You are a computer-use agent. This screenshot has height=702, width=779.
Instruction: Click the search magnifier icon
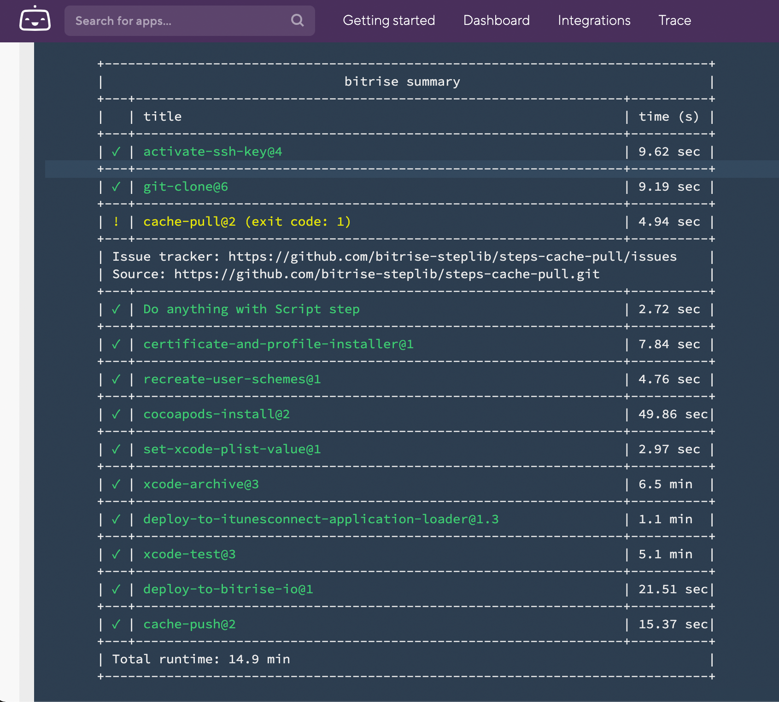(x=298, y=20)
